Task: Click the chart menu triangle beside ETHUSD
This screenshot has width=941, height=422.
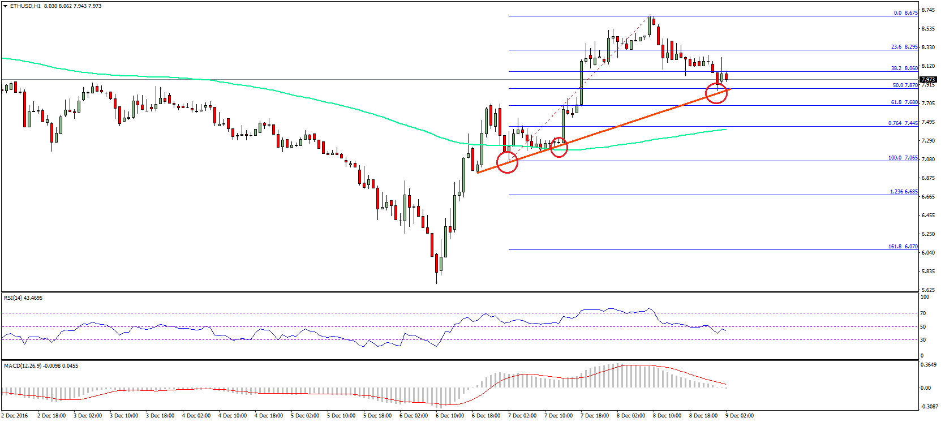Action: (6, 6)
